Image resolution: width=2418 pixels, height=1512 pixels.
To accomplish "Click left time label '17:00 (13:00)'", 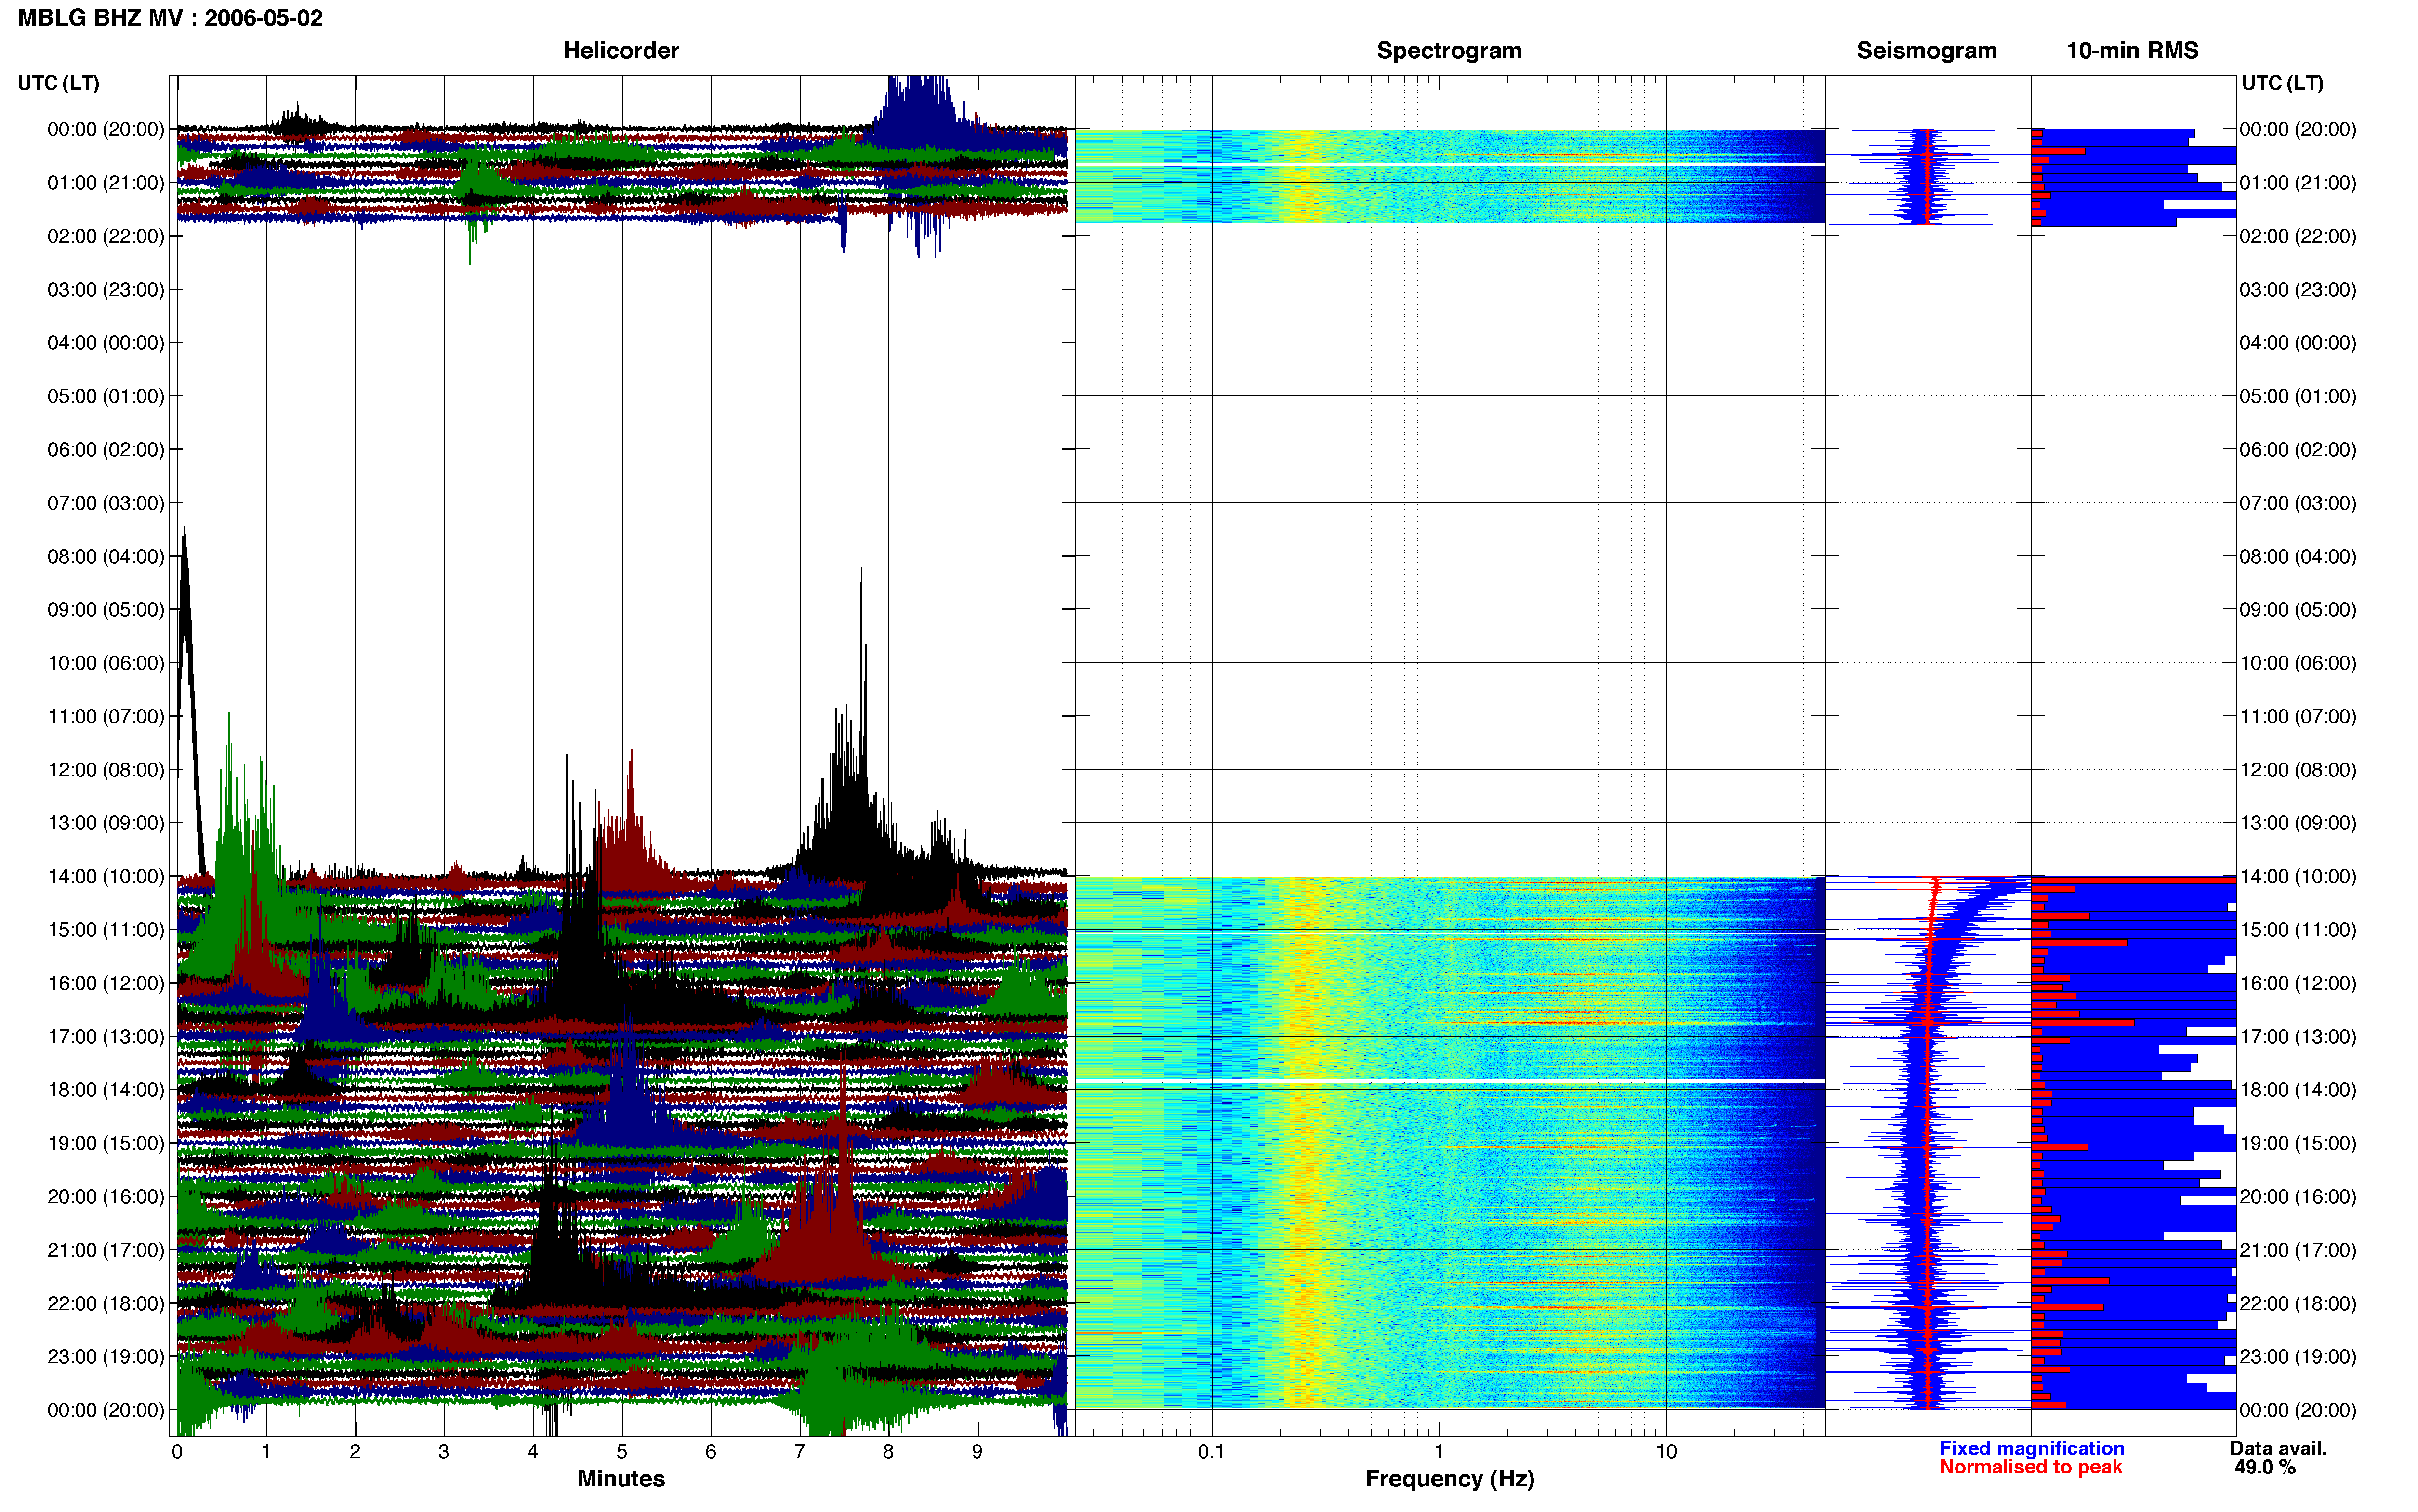I will [106, 1036].
